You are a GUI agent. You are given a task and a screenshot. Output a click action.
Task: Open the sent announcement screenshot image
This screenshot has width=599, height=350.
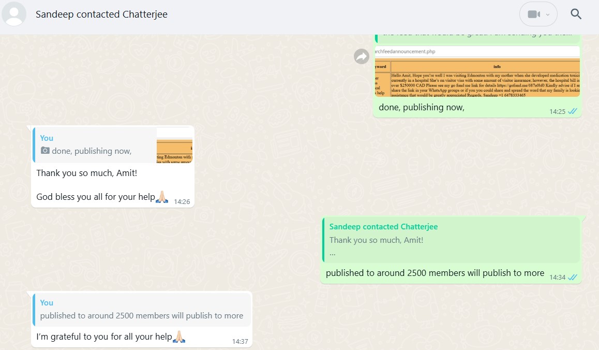pyautogui.click(x=476, y=71)
